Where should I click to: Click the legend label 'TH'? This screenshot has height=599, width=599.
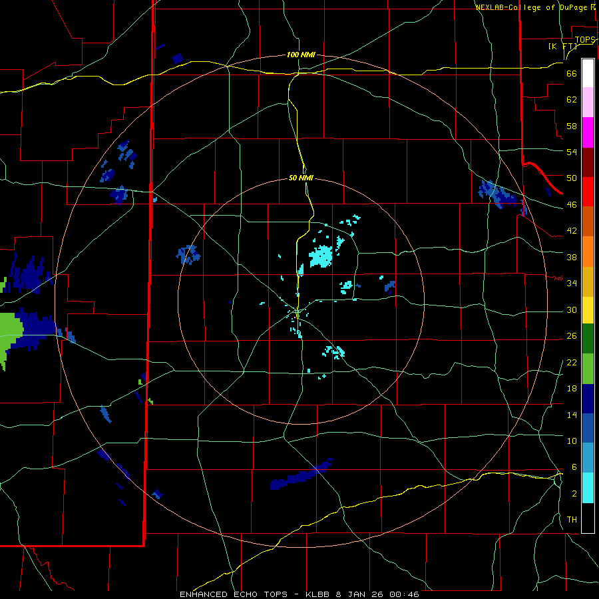[x=572, y=519]
